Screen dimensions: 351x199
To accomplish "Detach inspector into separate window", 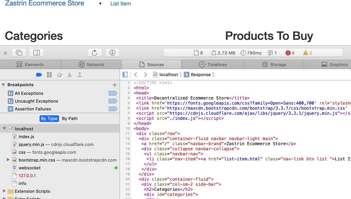I will coord(19,53).
